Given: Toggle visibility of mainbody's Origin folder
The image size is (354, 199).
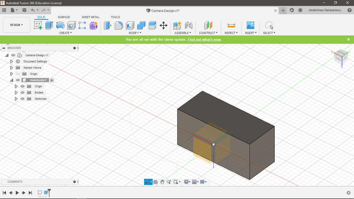Looking at the screenshot, I should pyautogui.click(x=23, y=86).
